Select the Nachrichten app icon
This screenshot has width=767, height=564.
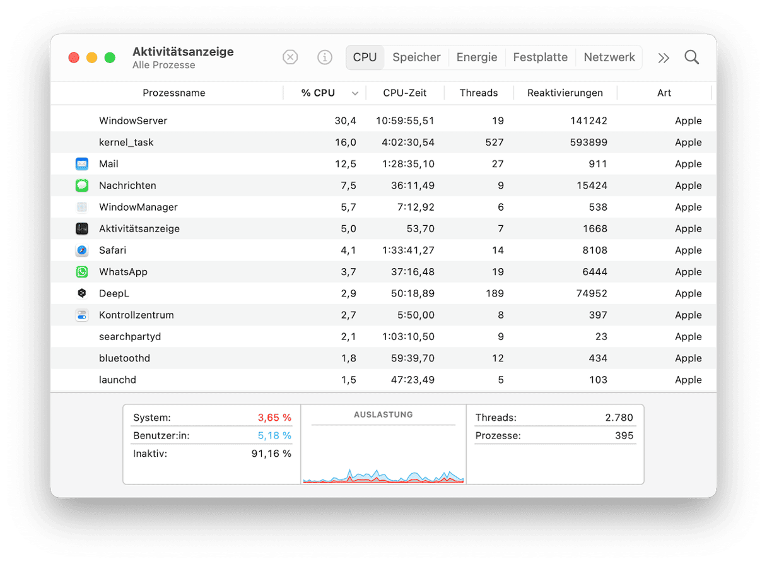(x=82, y=185)
